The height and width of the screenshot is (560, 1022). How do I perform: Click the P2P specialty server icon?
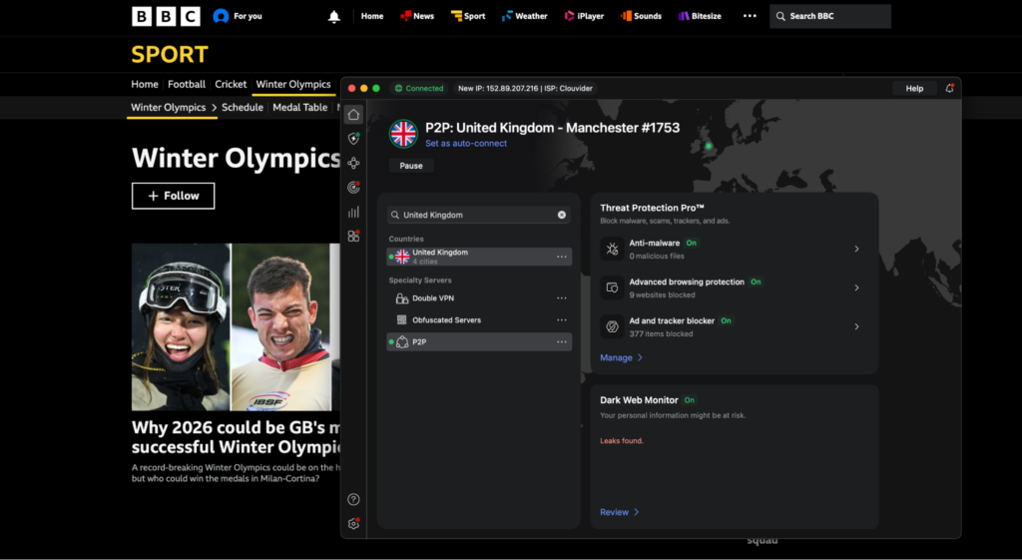click(x=402, y=342)
